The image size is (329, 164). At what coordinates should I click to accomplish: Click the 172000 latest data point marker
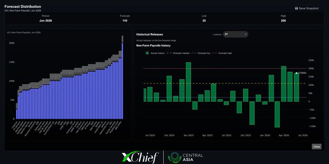click(x=296, y=73)
